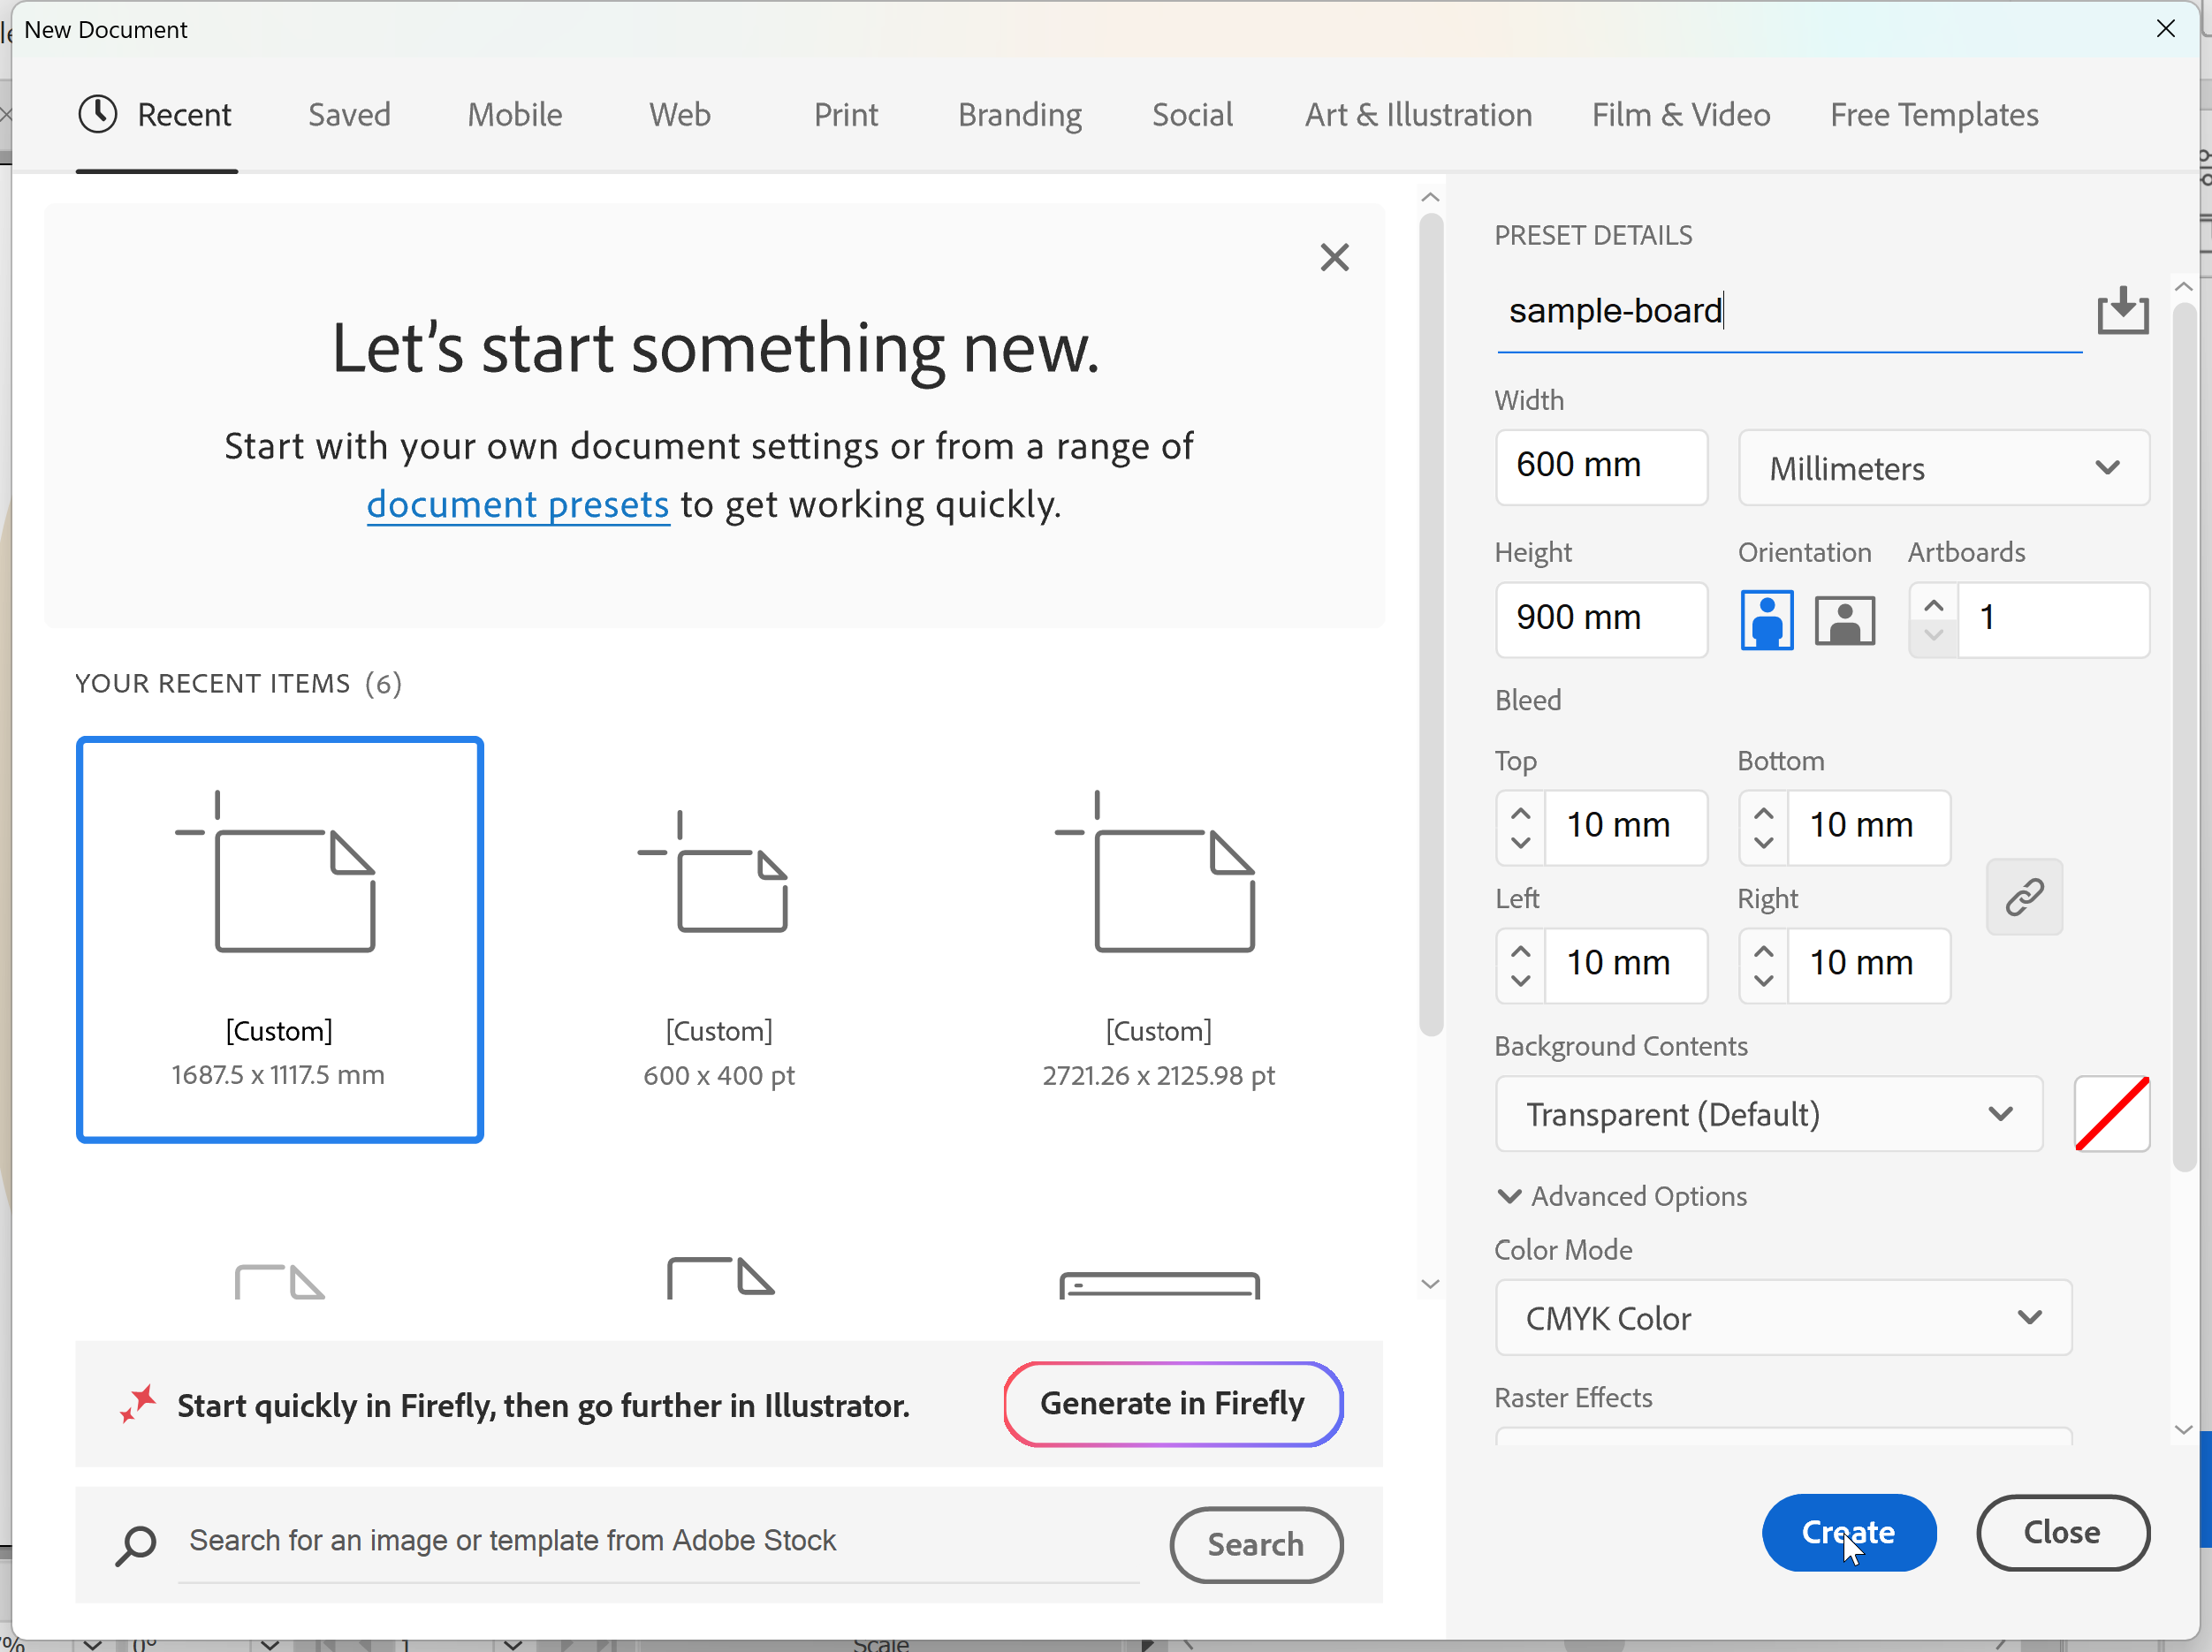Screen dimensions: 2212x1652
Task: Increase the Bottom bleed value
Action: 1763,814
